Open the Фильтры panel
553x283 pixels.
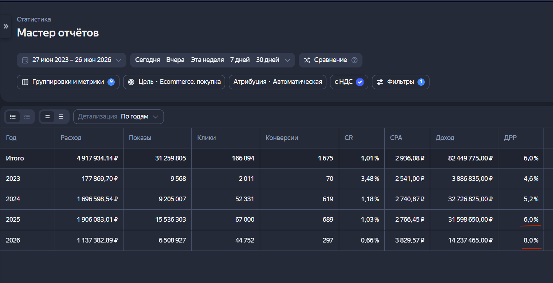point(401,82)
